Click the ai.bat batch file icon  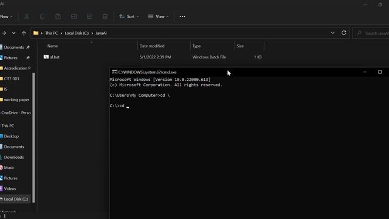(x=46, y=57)
